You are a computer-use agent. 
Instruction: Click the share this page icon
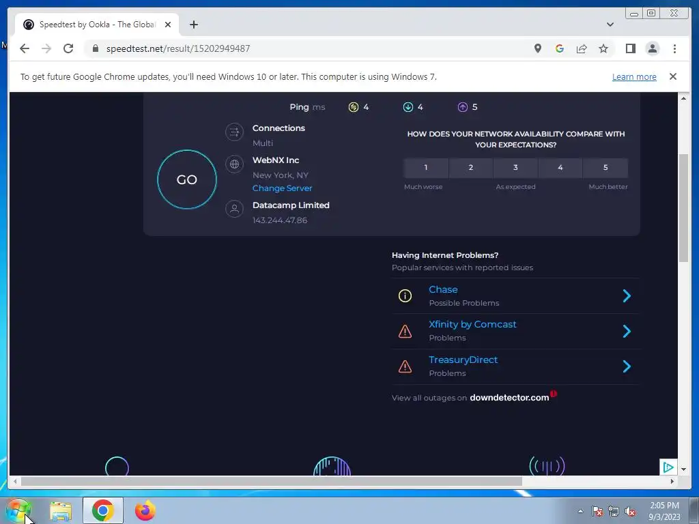(582, 48)
